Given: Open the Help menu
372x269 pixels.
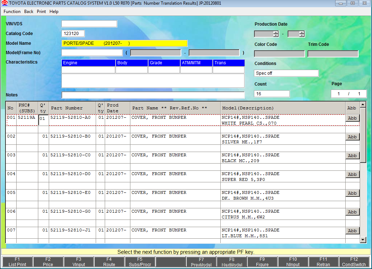Looking at the screenshot, I should [54, 12].
